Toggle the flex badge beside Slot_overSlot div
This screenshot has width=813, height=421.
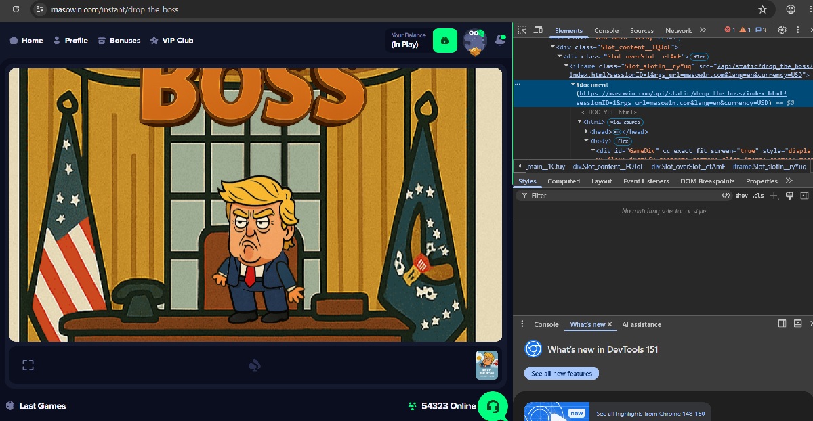point(700,57)
